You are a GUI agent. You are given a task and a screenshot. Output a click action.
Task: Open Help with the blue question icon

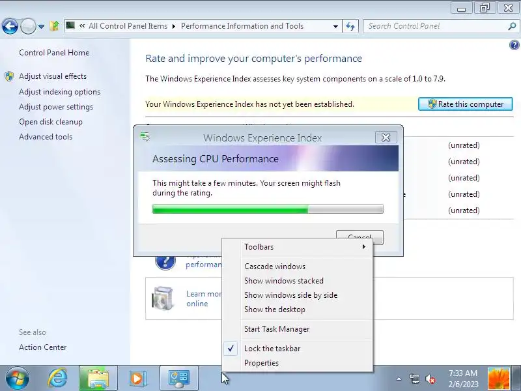click(x=514, y=45)
